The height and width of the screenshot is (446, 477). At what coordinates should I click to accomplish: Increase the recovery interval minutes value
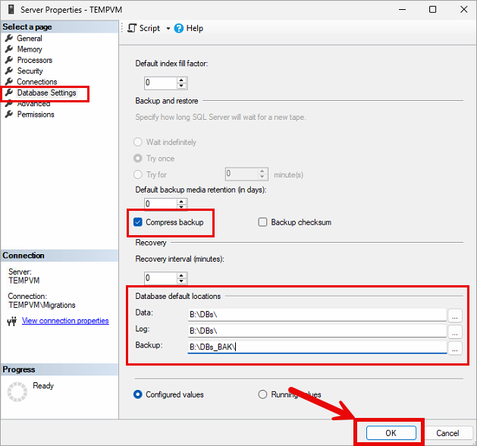(x=181, y=275)
